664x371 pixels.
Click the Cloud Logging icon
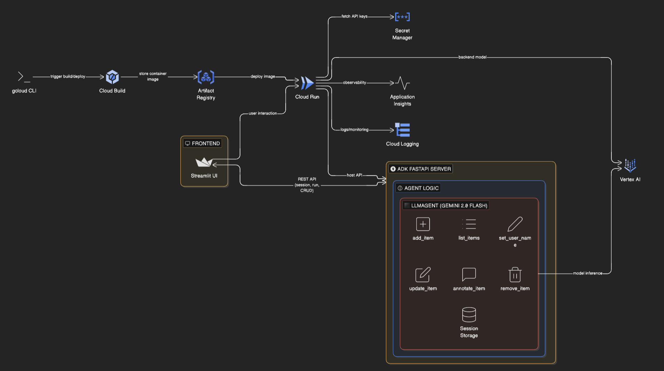pyautogui.click(x=402, y=129)
